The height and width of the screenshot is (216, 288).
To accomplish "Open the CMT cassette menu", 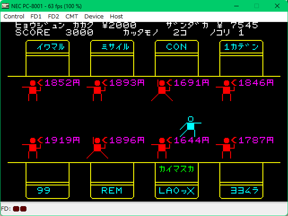I will click(x=72, y=16).
